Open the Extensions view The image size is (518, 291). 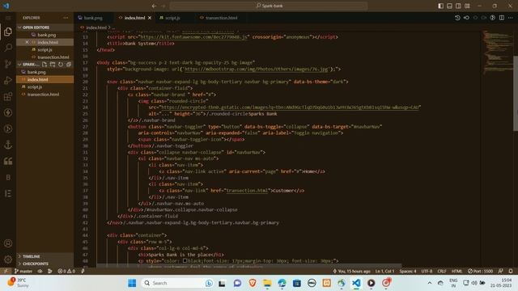pyautogui.click(x=8, y=96)
